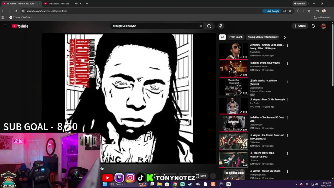
Task: Clear the search box with X
Action: coord(201,26)
